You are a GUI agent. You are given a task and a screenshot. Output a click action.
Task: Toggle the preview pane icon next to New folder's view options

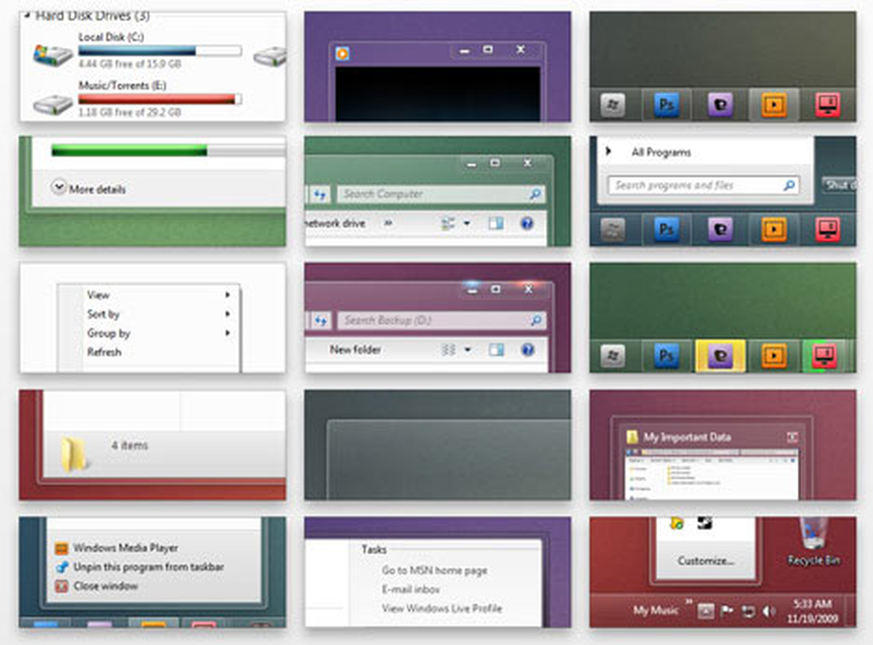point(496,350)
